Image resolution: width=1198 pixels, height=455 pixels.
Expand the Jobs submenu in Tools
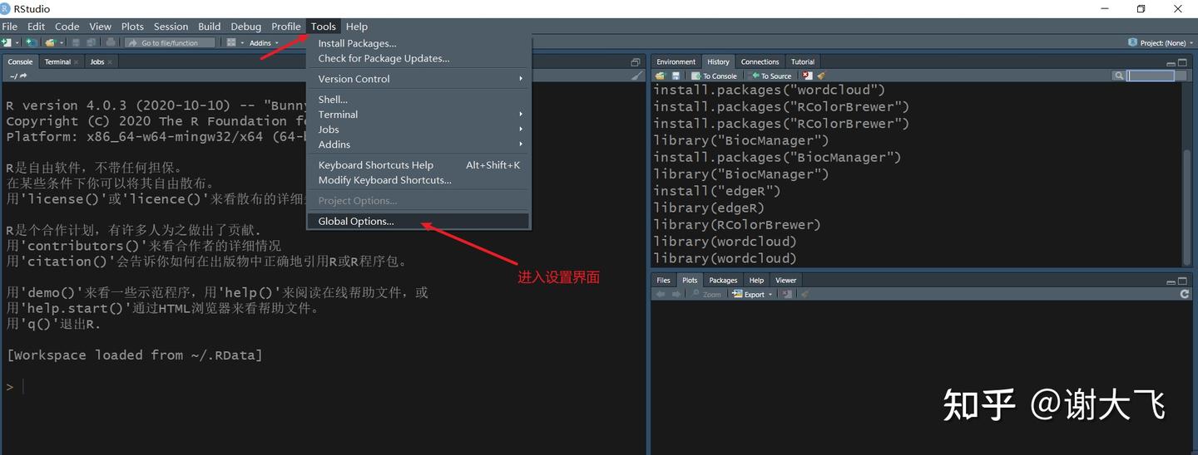click(x=418, y=130)
